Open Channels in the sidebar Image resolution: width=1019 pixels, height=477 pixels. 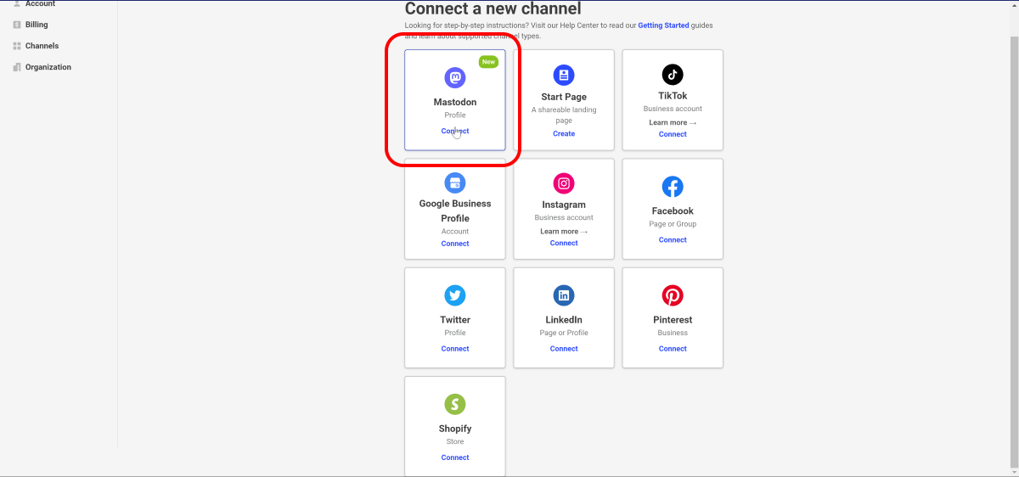(42, 46)
